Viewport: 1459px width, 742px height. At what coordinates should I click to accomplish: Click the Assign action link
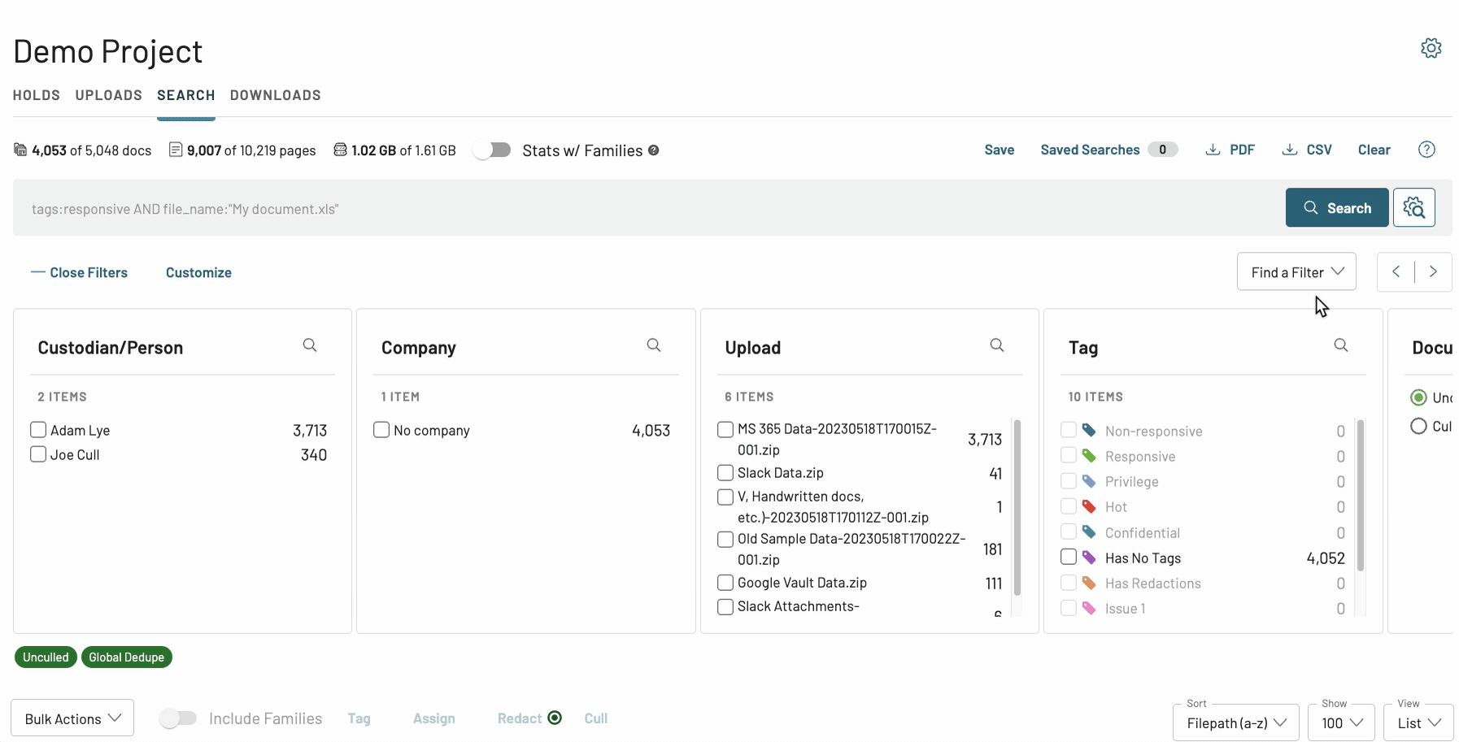coord(434,718)
